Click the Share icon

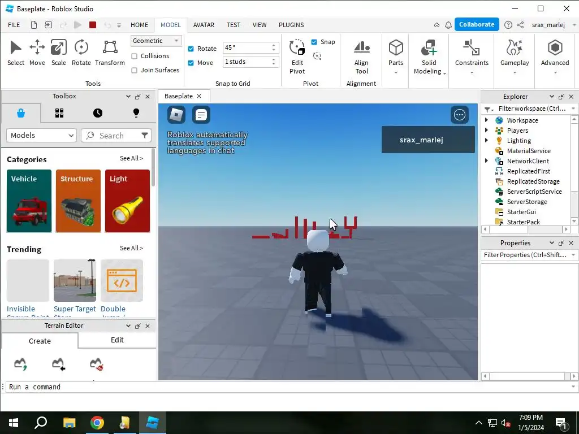click(x=520, y=25)
